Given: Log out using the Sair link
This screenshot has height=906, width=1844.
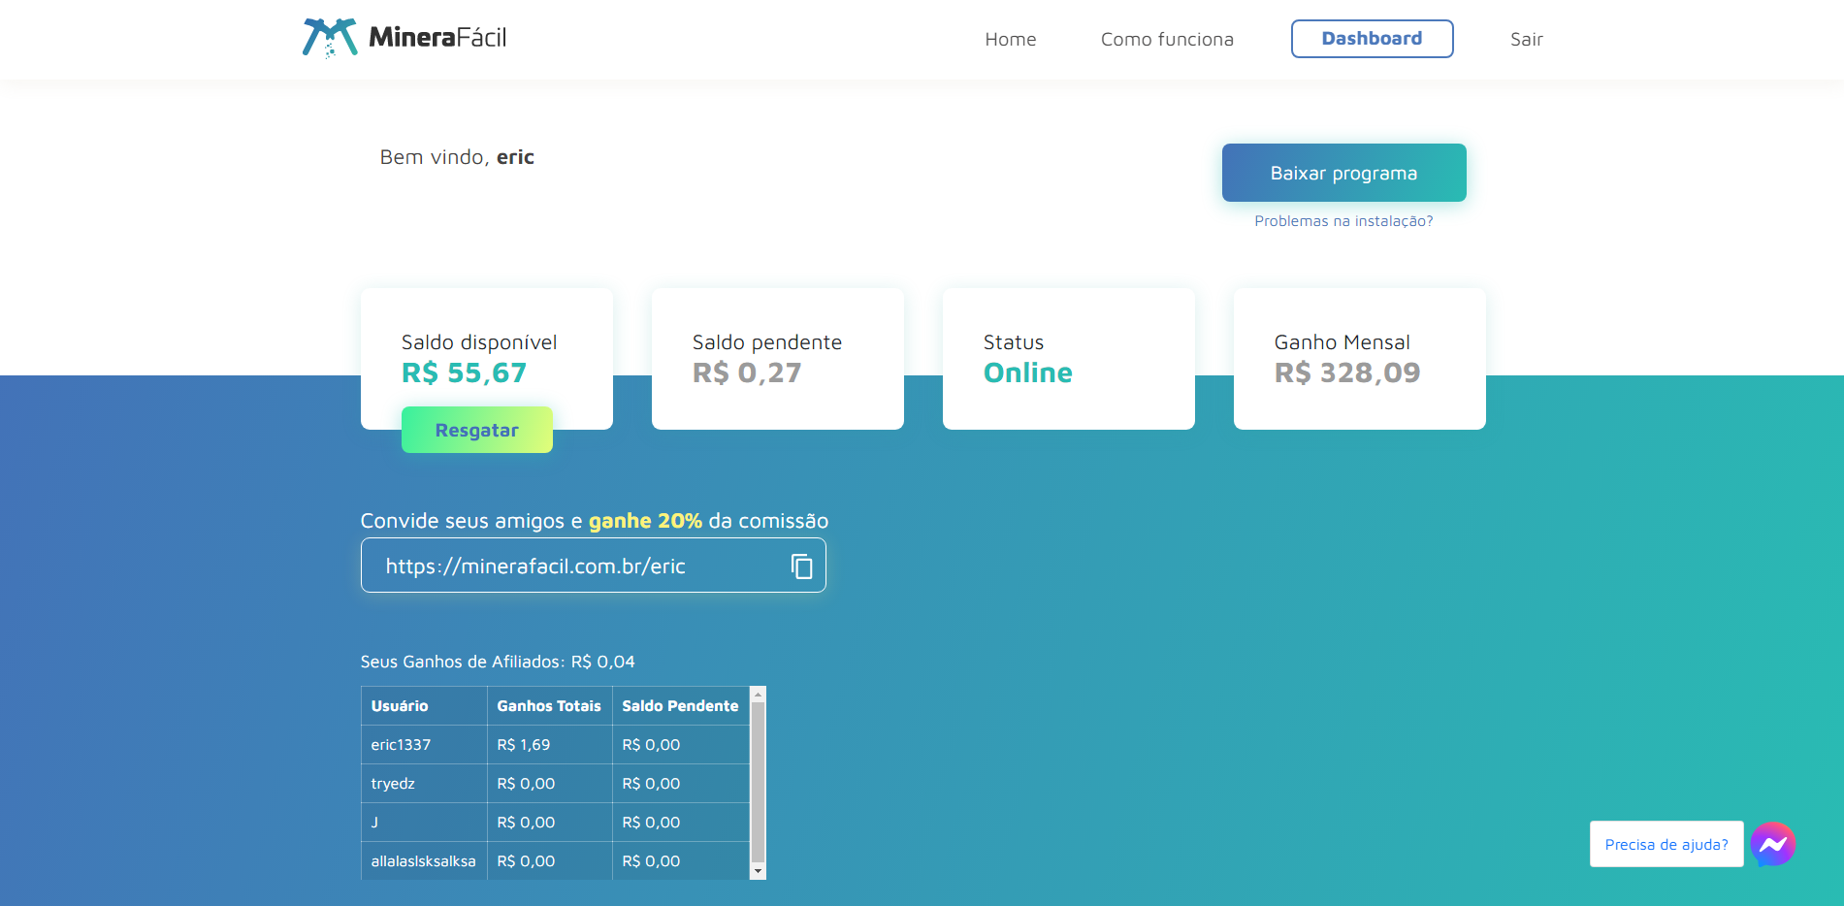Looking at the screenshot, I should [x=1526, y=39].
